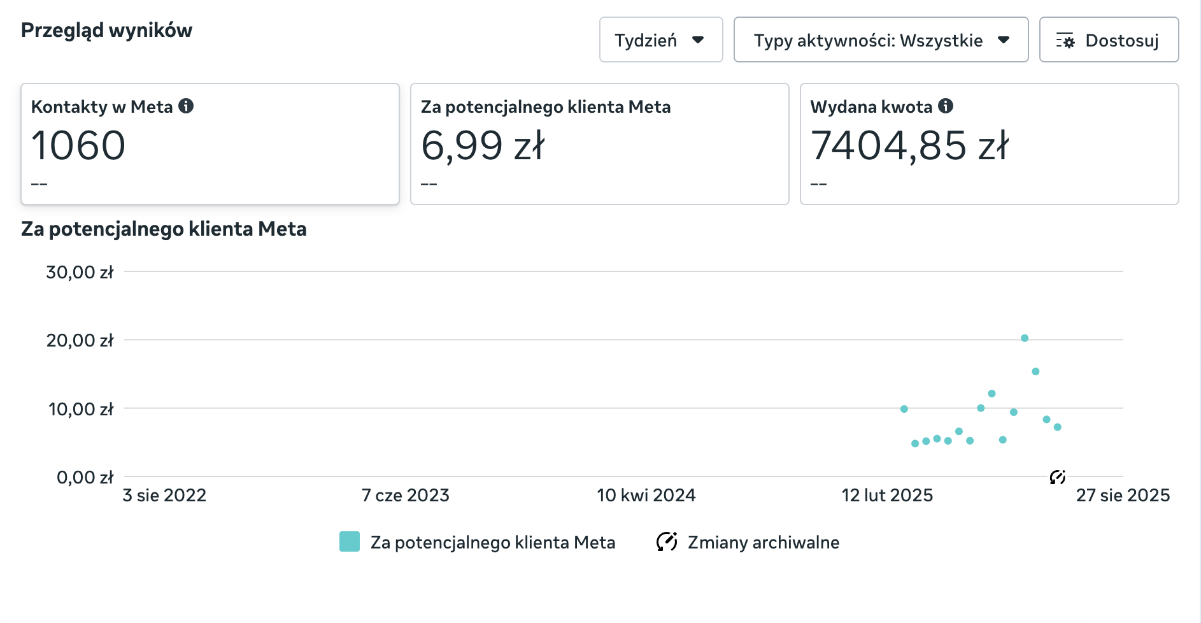
Task: Click the info icon beside Wydana kwota
Action: 946,106
